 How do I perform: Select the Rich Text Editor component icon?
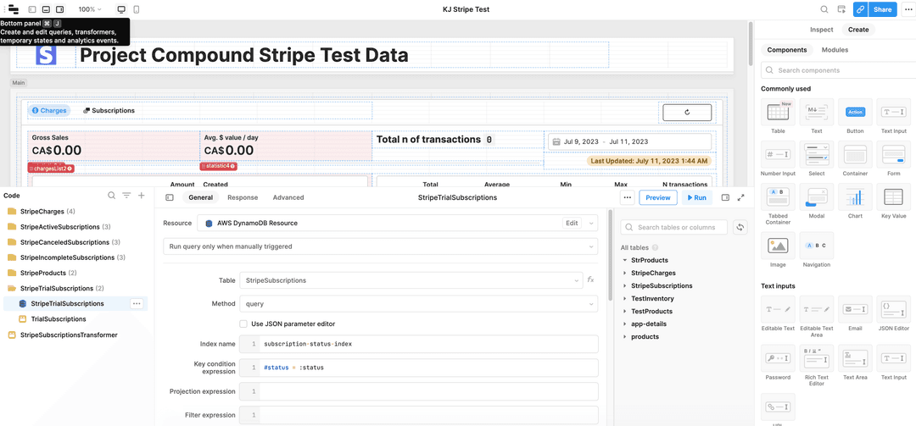coord(817,358)
